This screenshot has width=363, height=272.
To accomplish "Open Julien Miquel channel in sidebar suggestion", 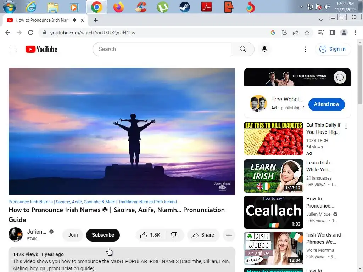I will 319,214.
